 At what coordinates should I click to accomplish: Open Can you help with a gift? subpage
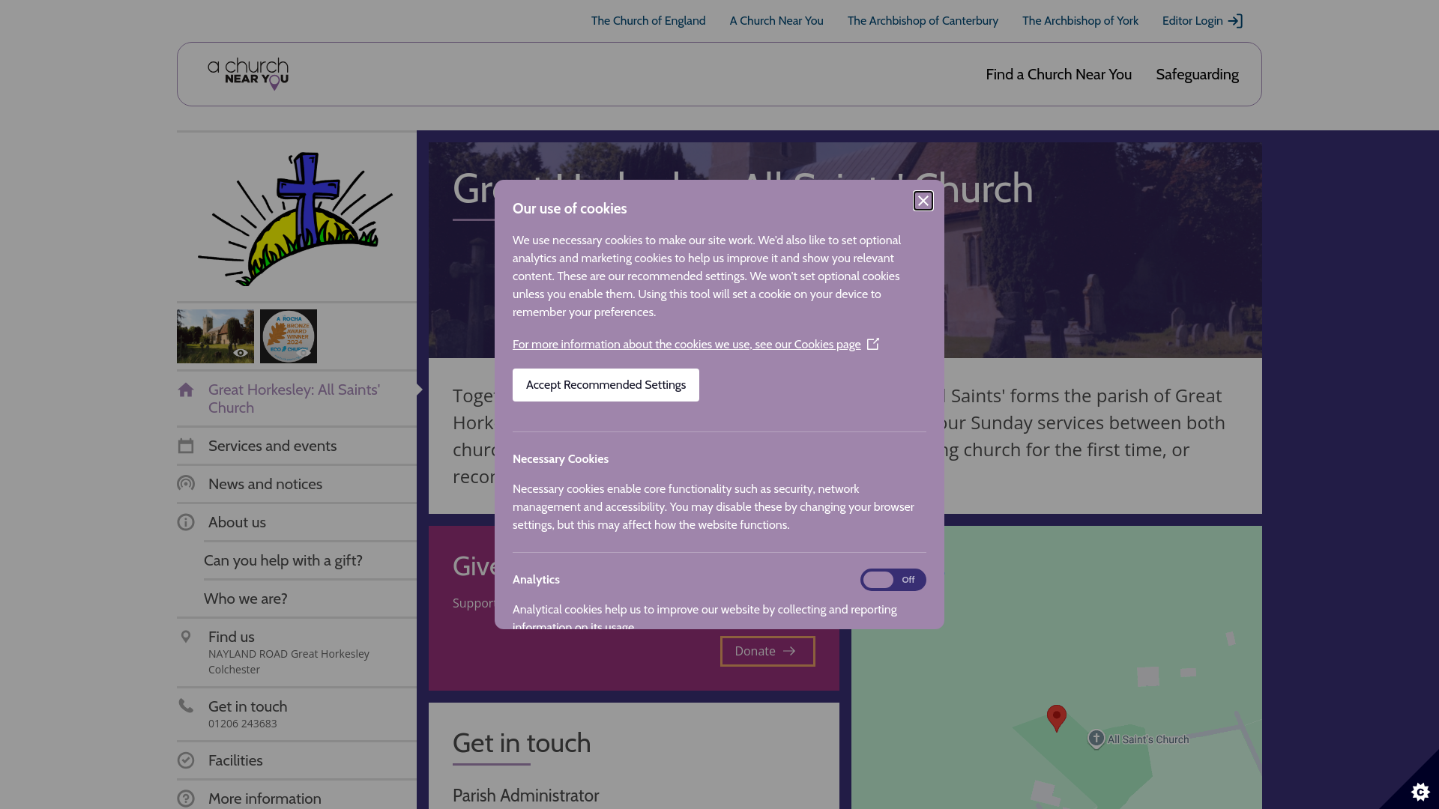(x=283, y=561)
